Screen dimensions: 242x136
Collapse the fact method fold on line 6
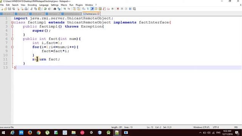(12, 39)
